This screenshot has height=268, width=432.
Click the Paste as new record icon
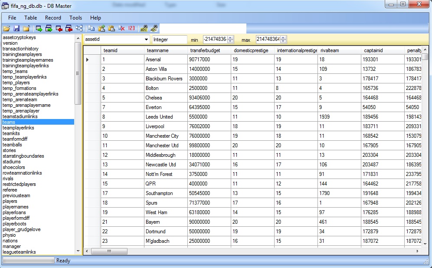pyautogui.click(x=101, y=28)
